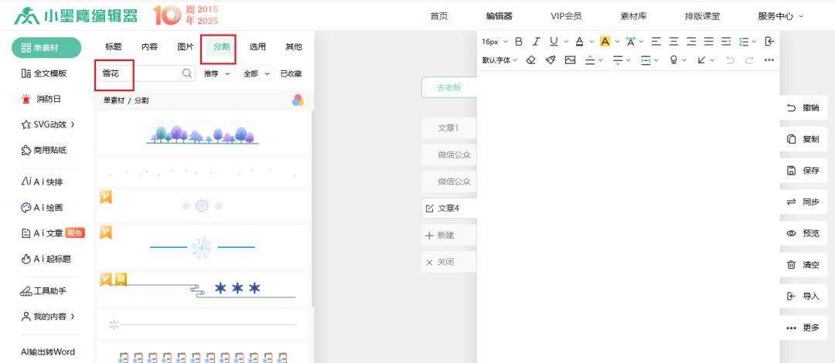Click the 清空 clear button
The height and width of the screenshot is (363, 835).
pos(803,265)
